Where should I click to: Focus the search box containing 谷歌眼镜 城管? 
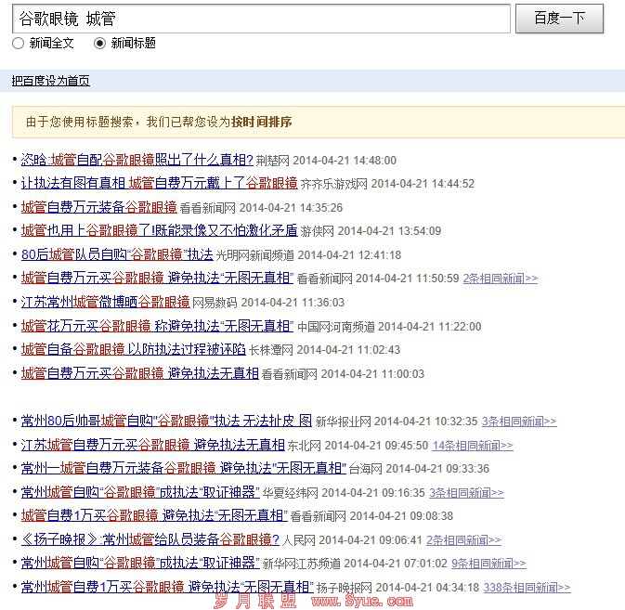coord(261,19)
